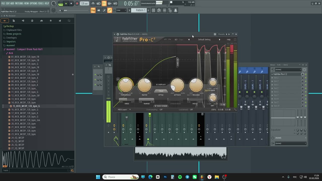Image resolution: width=322 pixels, height=181 pixels.
Task: Open the VIEW menu
Action: [x=26, y=3]
